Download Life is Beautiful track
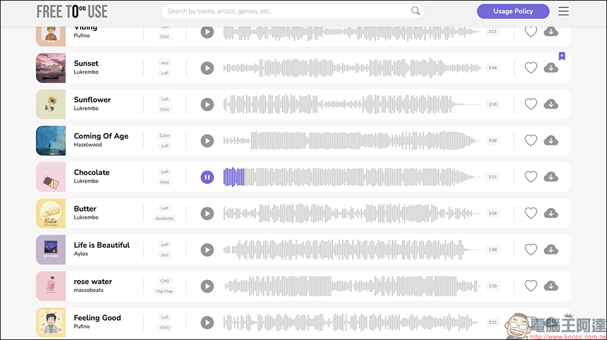The image size is (607, 340). click(551, 250)
